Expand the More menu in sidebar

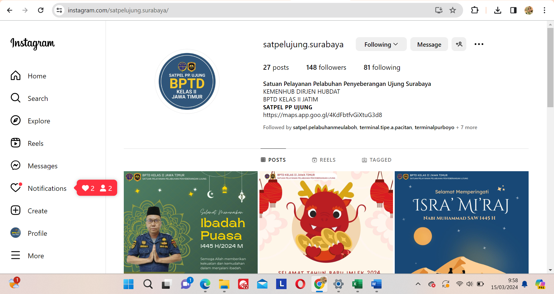coord(16,256)
